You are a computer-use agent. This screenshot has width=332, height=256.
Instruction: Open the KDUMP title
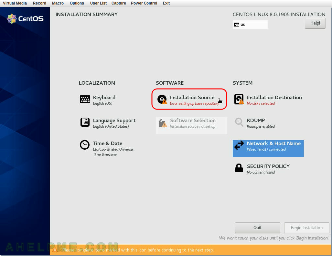(x=256, y=120)
